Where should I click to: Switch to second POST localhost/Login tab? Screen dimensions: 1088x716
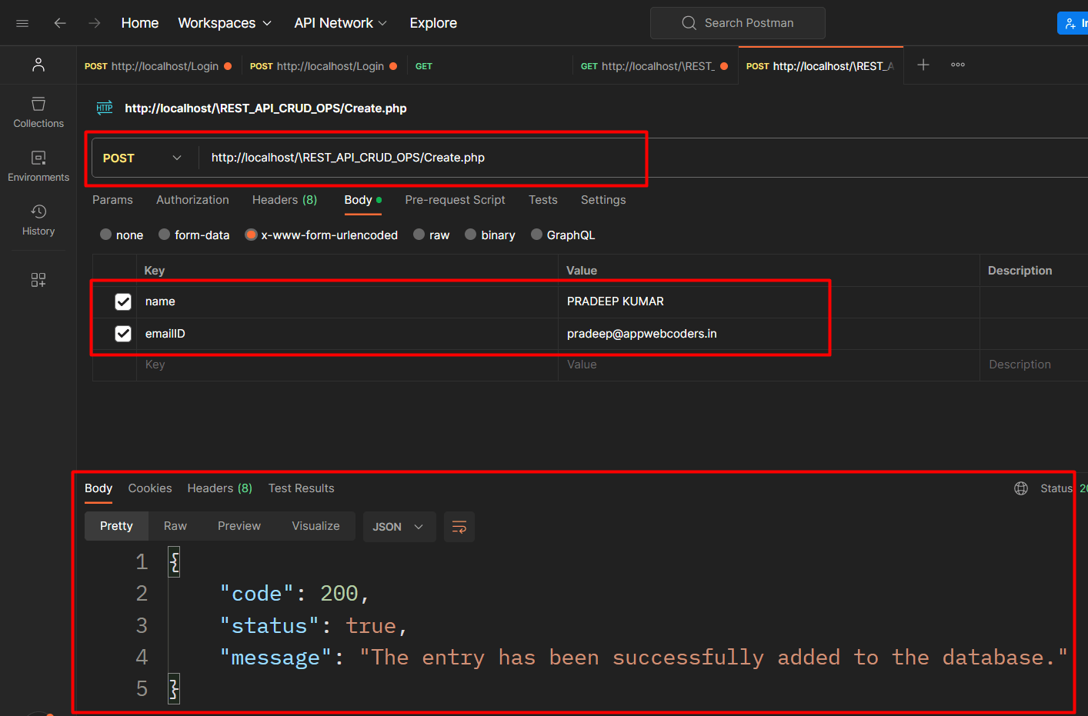(324, 66)
